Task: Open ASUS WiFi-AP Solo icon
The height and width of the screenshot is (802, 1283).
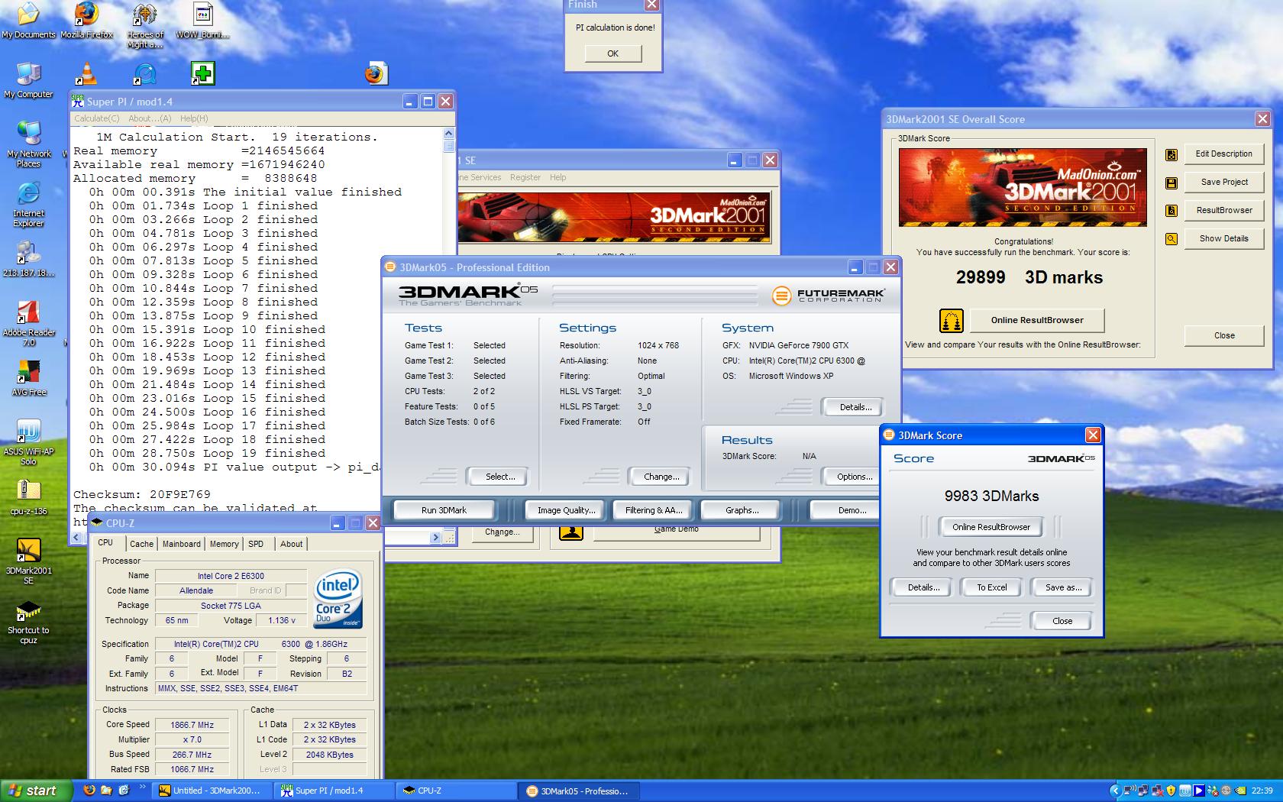Action: (28, 442)
